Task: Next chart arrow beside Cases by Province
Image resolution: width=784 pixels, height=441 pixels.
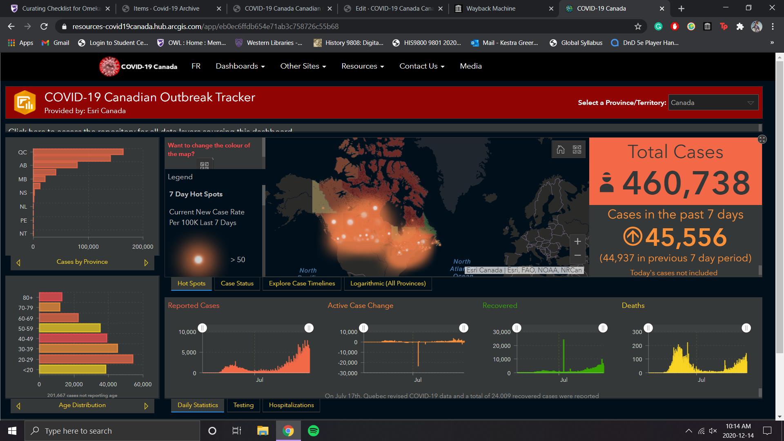Action: (146, 263)
